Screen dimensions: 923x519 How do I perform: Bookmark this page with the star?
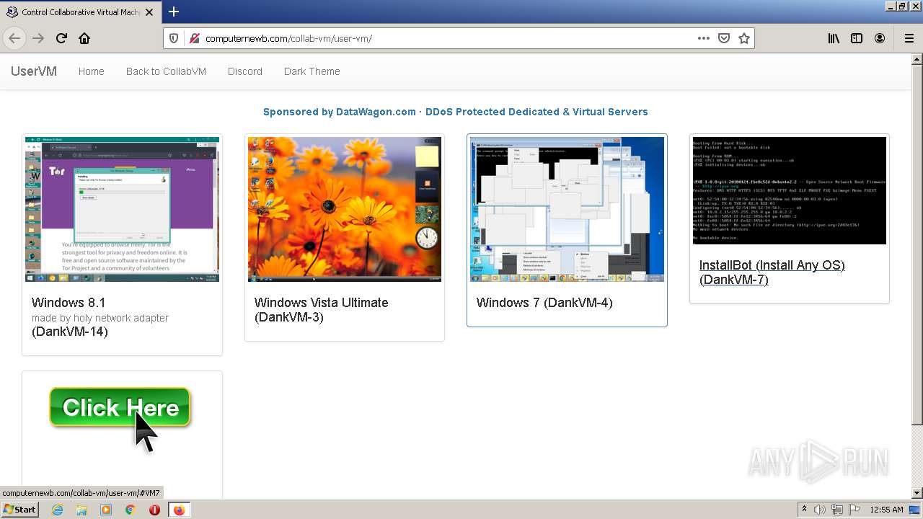pos(744,38)
